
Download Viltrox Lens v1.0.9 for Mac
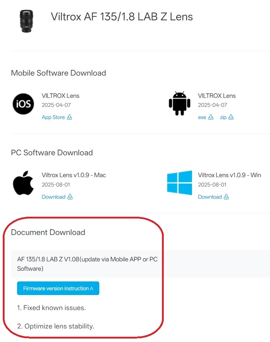coord(54,197)
